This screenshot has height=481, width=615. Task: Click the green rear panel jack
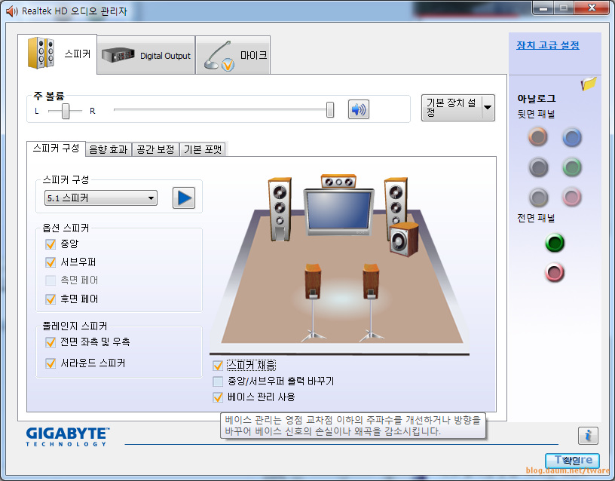pos(572,167)
